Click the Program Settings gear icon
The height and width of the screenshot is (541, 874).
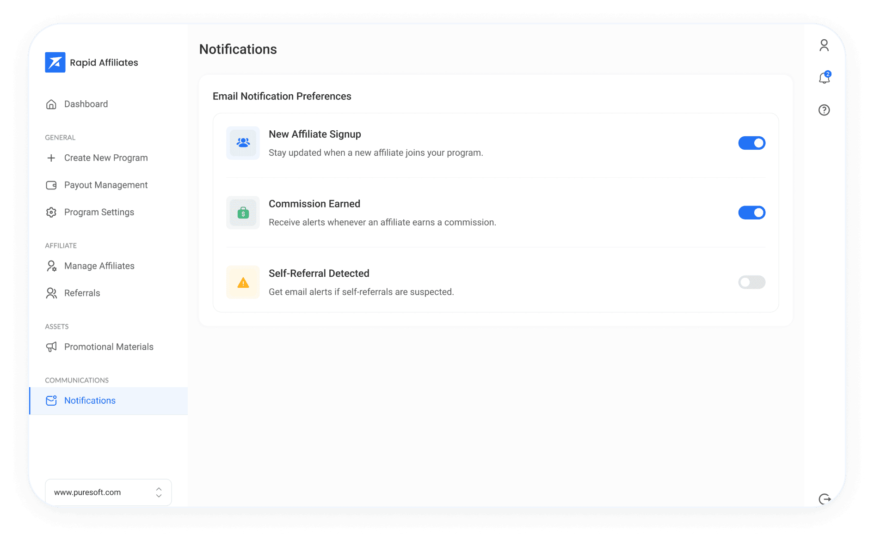click(x=51, y=213)
